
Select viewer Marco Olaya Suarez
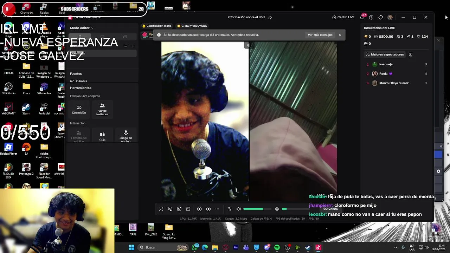tap(396, 83)
